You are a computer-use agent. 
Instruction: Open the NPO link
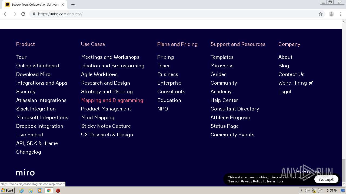[x=163, y=109]
